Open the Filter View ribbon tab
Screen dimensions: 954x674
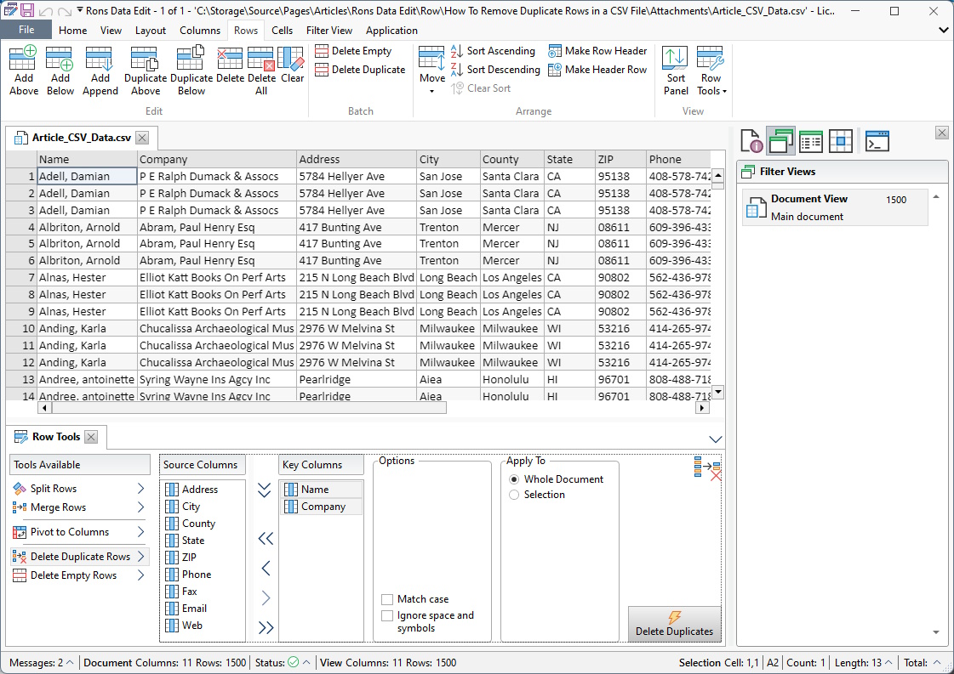click(x=329, y=31)
